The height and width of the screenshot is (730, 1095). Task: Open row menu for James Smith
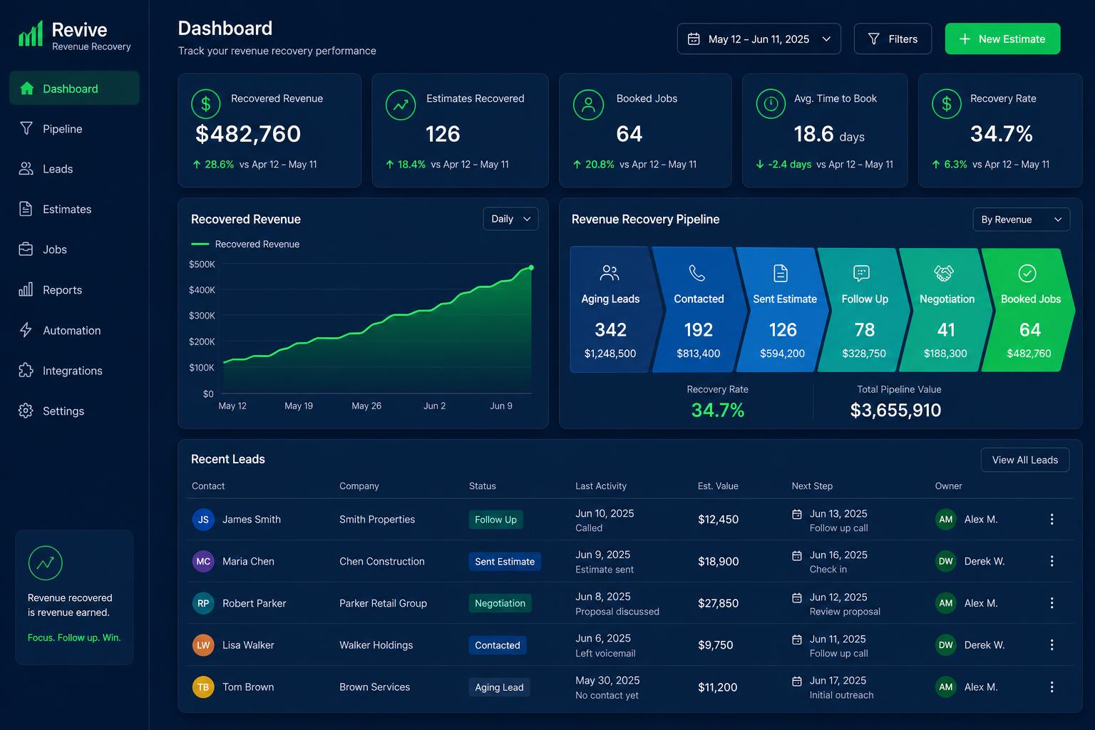tap(1052, 520)
